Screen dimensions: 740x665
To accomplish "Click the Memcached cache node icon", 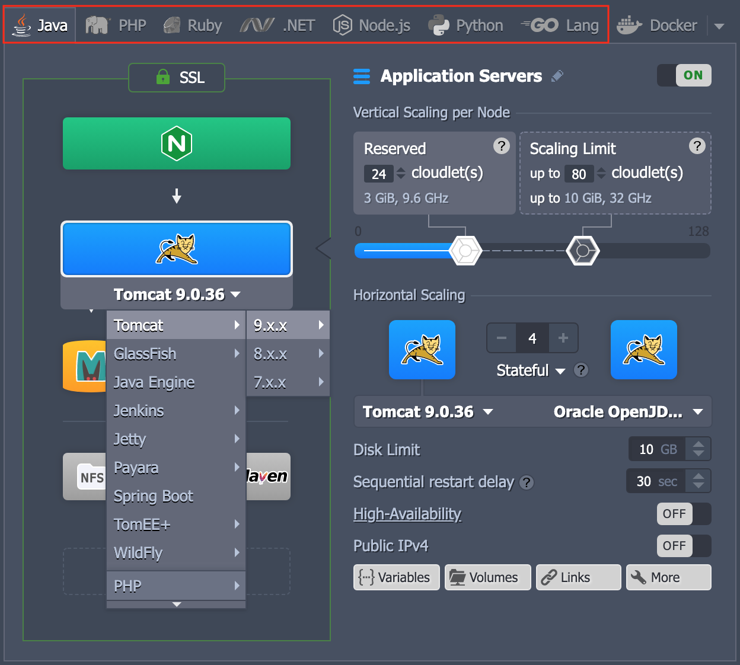I will (85, 366).
